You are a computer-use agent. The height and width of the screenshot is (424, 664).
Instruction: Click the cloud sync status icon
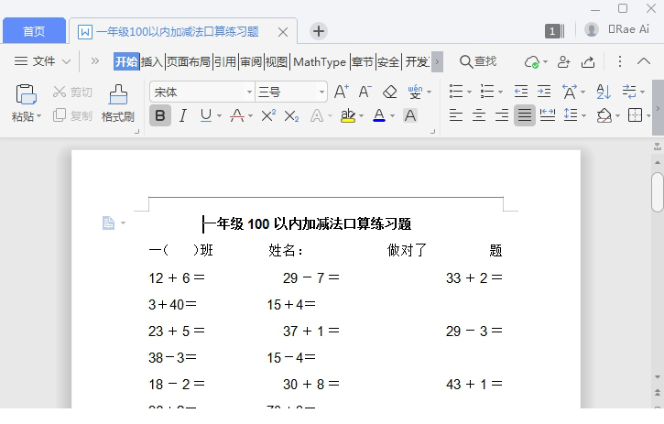point(532,62)
